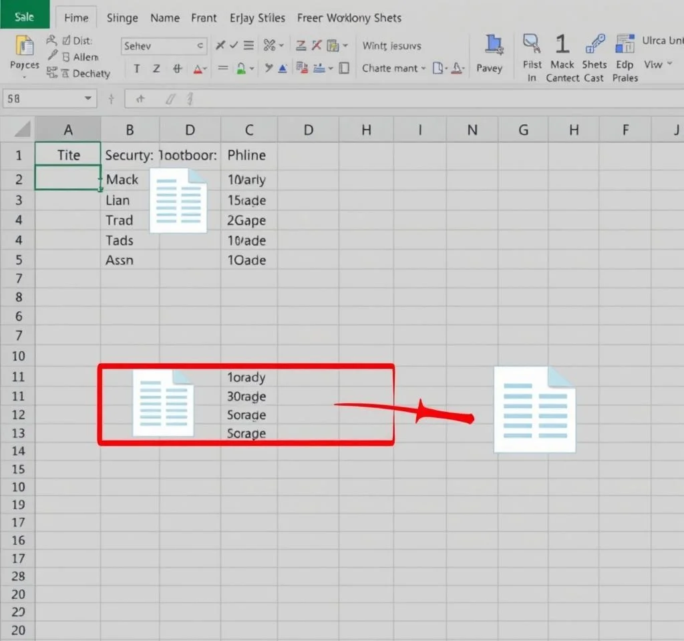The height and width of the screenshot is (641, 684).
Task: Click the Dechaty button in clipboard group
Action: coord(85,73)
